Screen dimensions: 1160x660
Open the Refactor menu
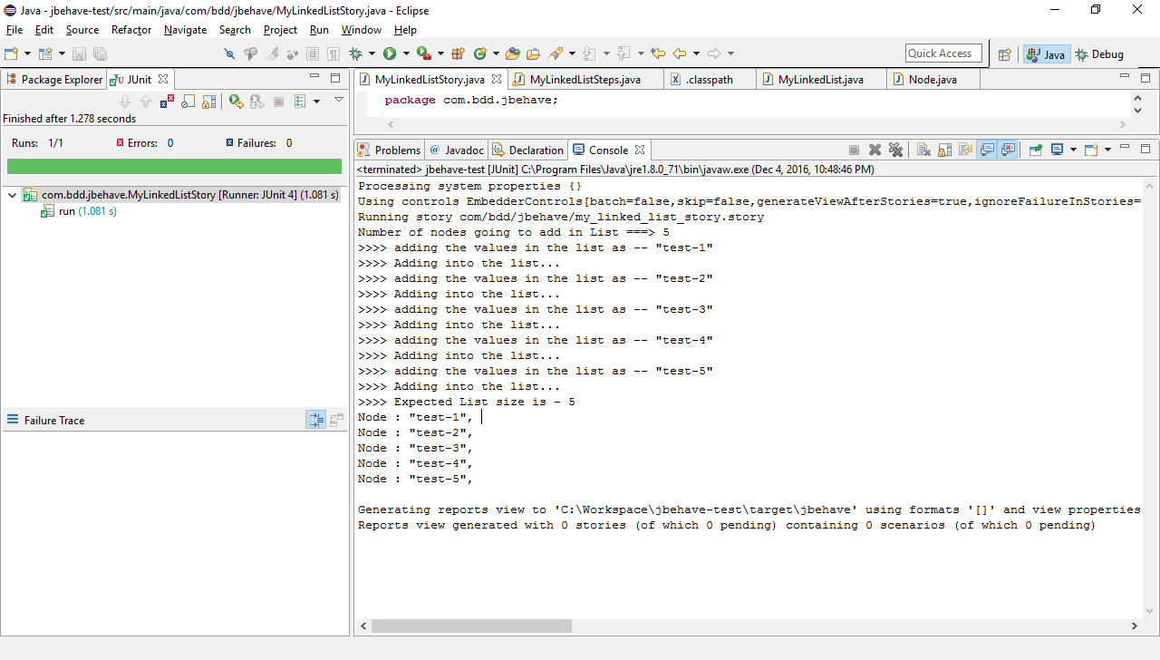tap(131, 30)
